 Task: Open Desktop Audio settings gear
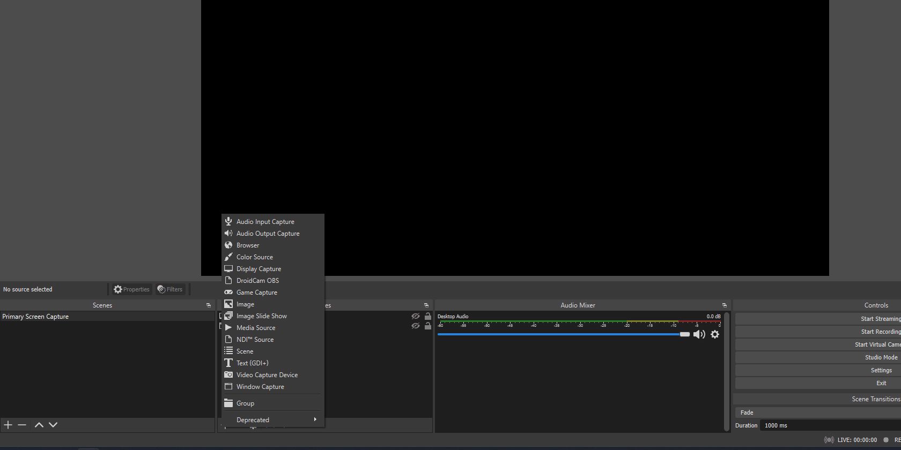715,334
